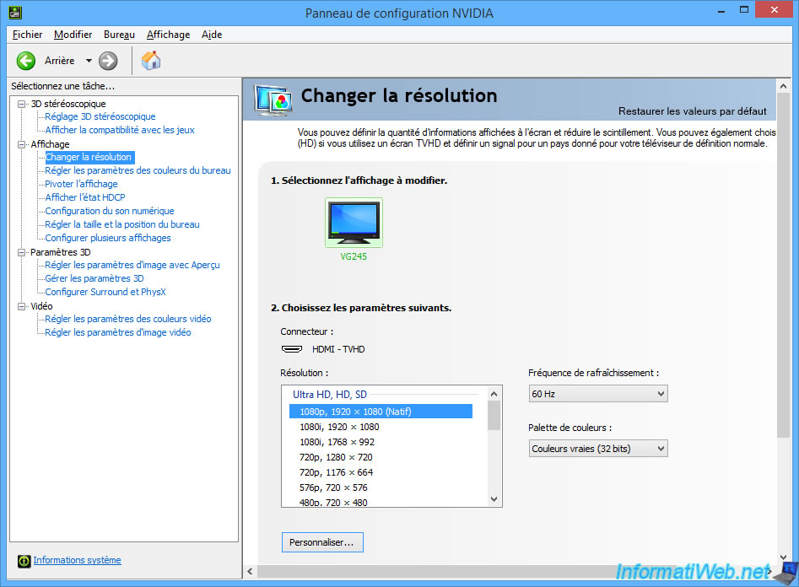This screenshot has width=799, height=587.
Task: Select the VG245 monitor icon
Action: [x=354, y=222]
